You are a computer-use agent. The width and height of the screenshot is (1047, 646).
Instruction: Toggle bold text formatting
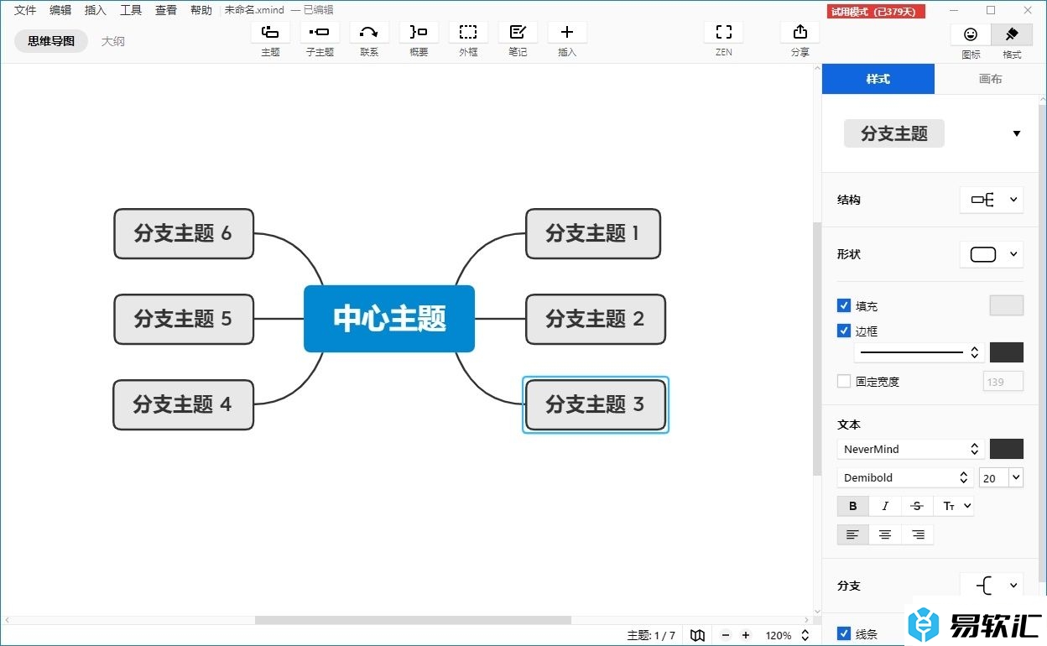[x=853, y=506]
